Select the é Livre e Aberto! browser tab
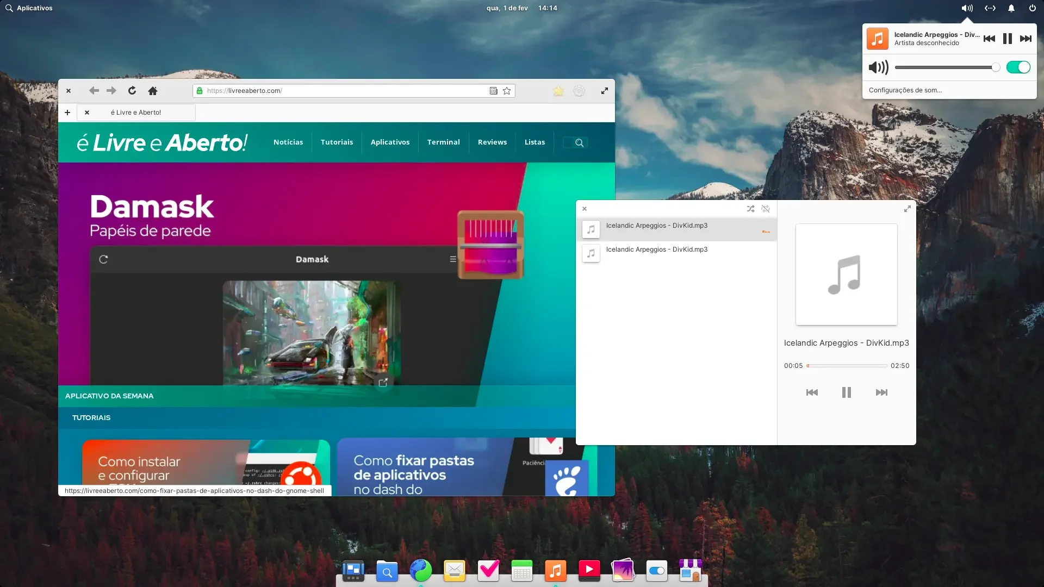1044x587 pixels. (x=136, y=113)
